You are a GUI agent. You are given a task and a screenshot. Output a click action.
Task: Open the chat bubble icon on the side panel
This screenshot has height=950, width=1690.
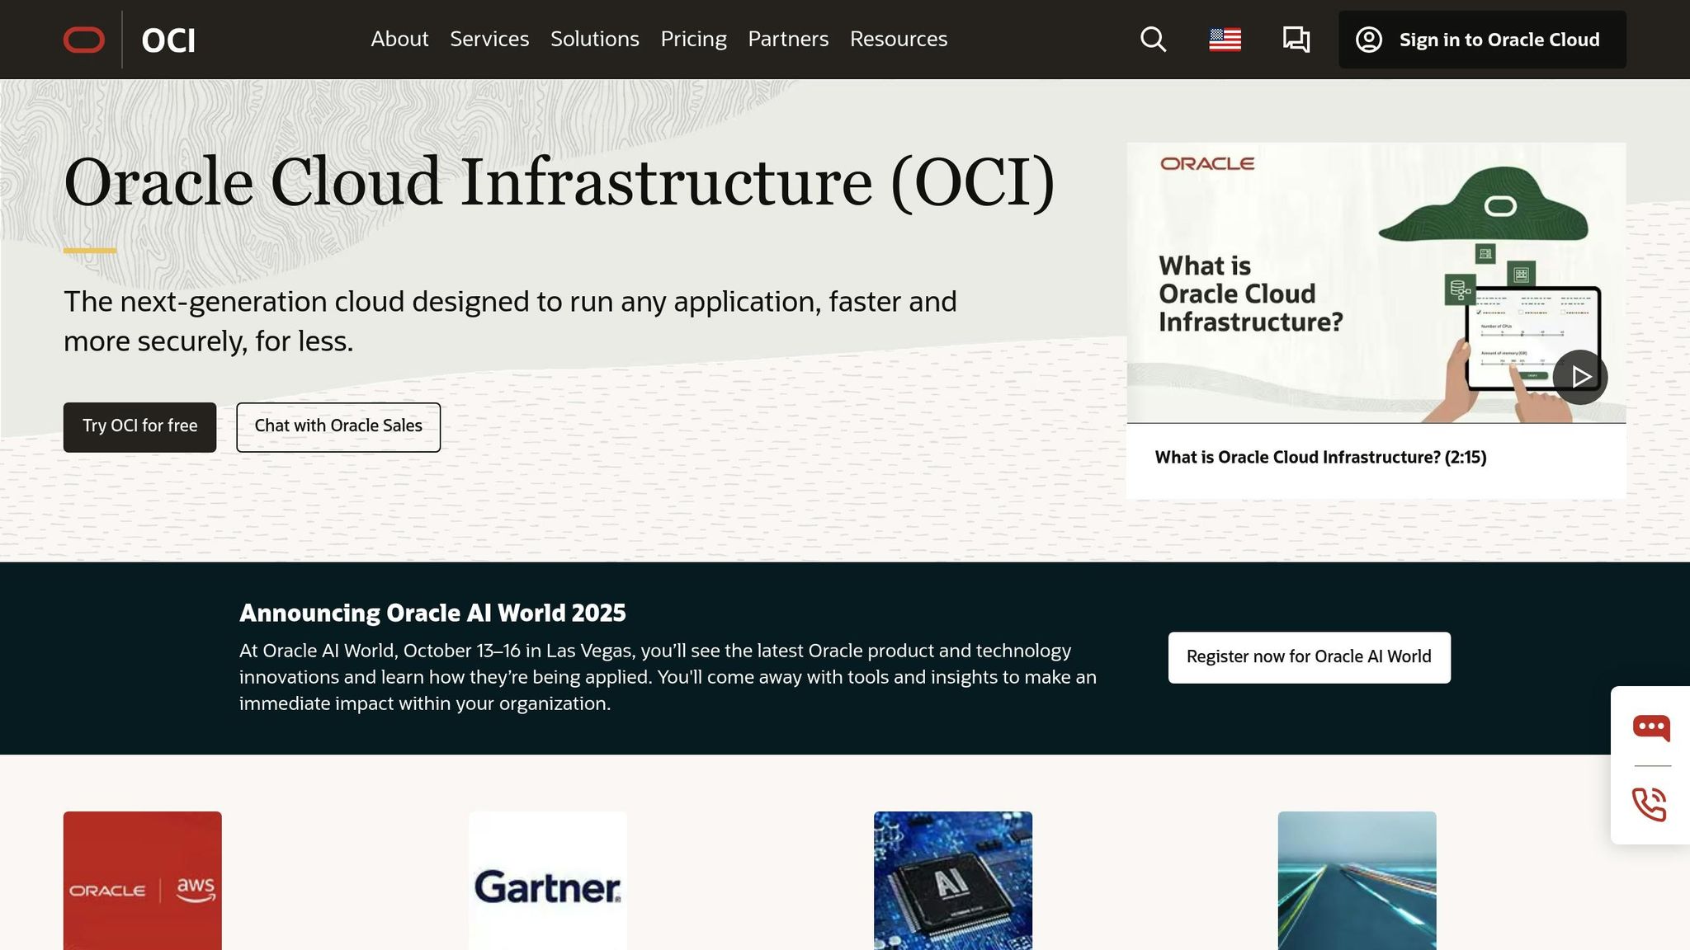click(x=1651, y=727)
